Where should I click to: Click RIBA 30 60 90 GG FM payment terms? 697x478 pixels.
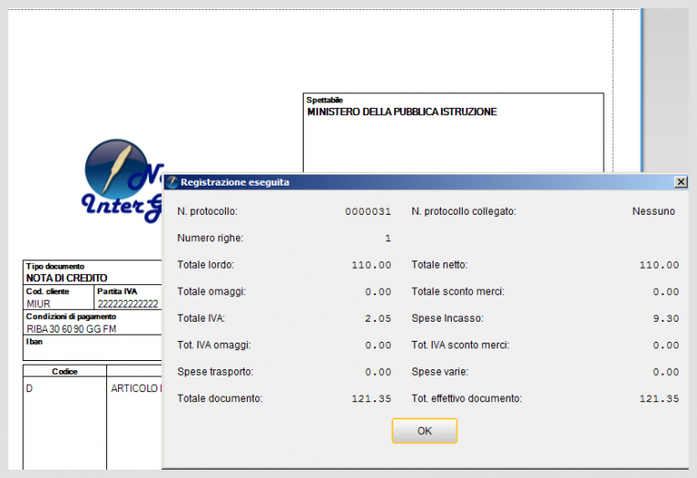point(71,329)
